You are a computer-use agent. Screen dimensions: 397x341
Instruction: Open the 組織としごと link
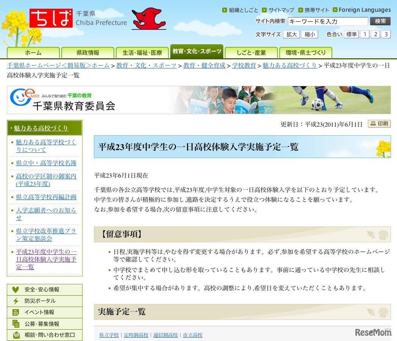[243, 10]
